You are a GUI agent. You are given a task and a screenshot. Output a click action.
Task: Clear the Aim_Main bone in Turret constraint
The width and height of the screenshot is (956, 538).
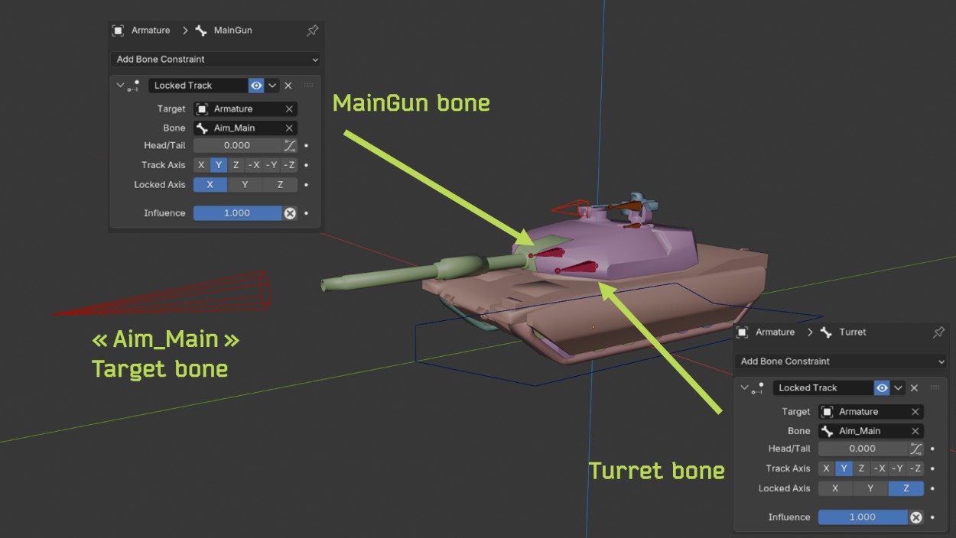coord(915,431)
